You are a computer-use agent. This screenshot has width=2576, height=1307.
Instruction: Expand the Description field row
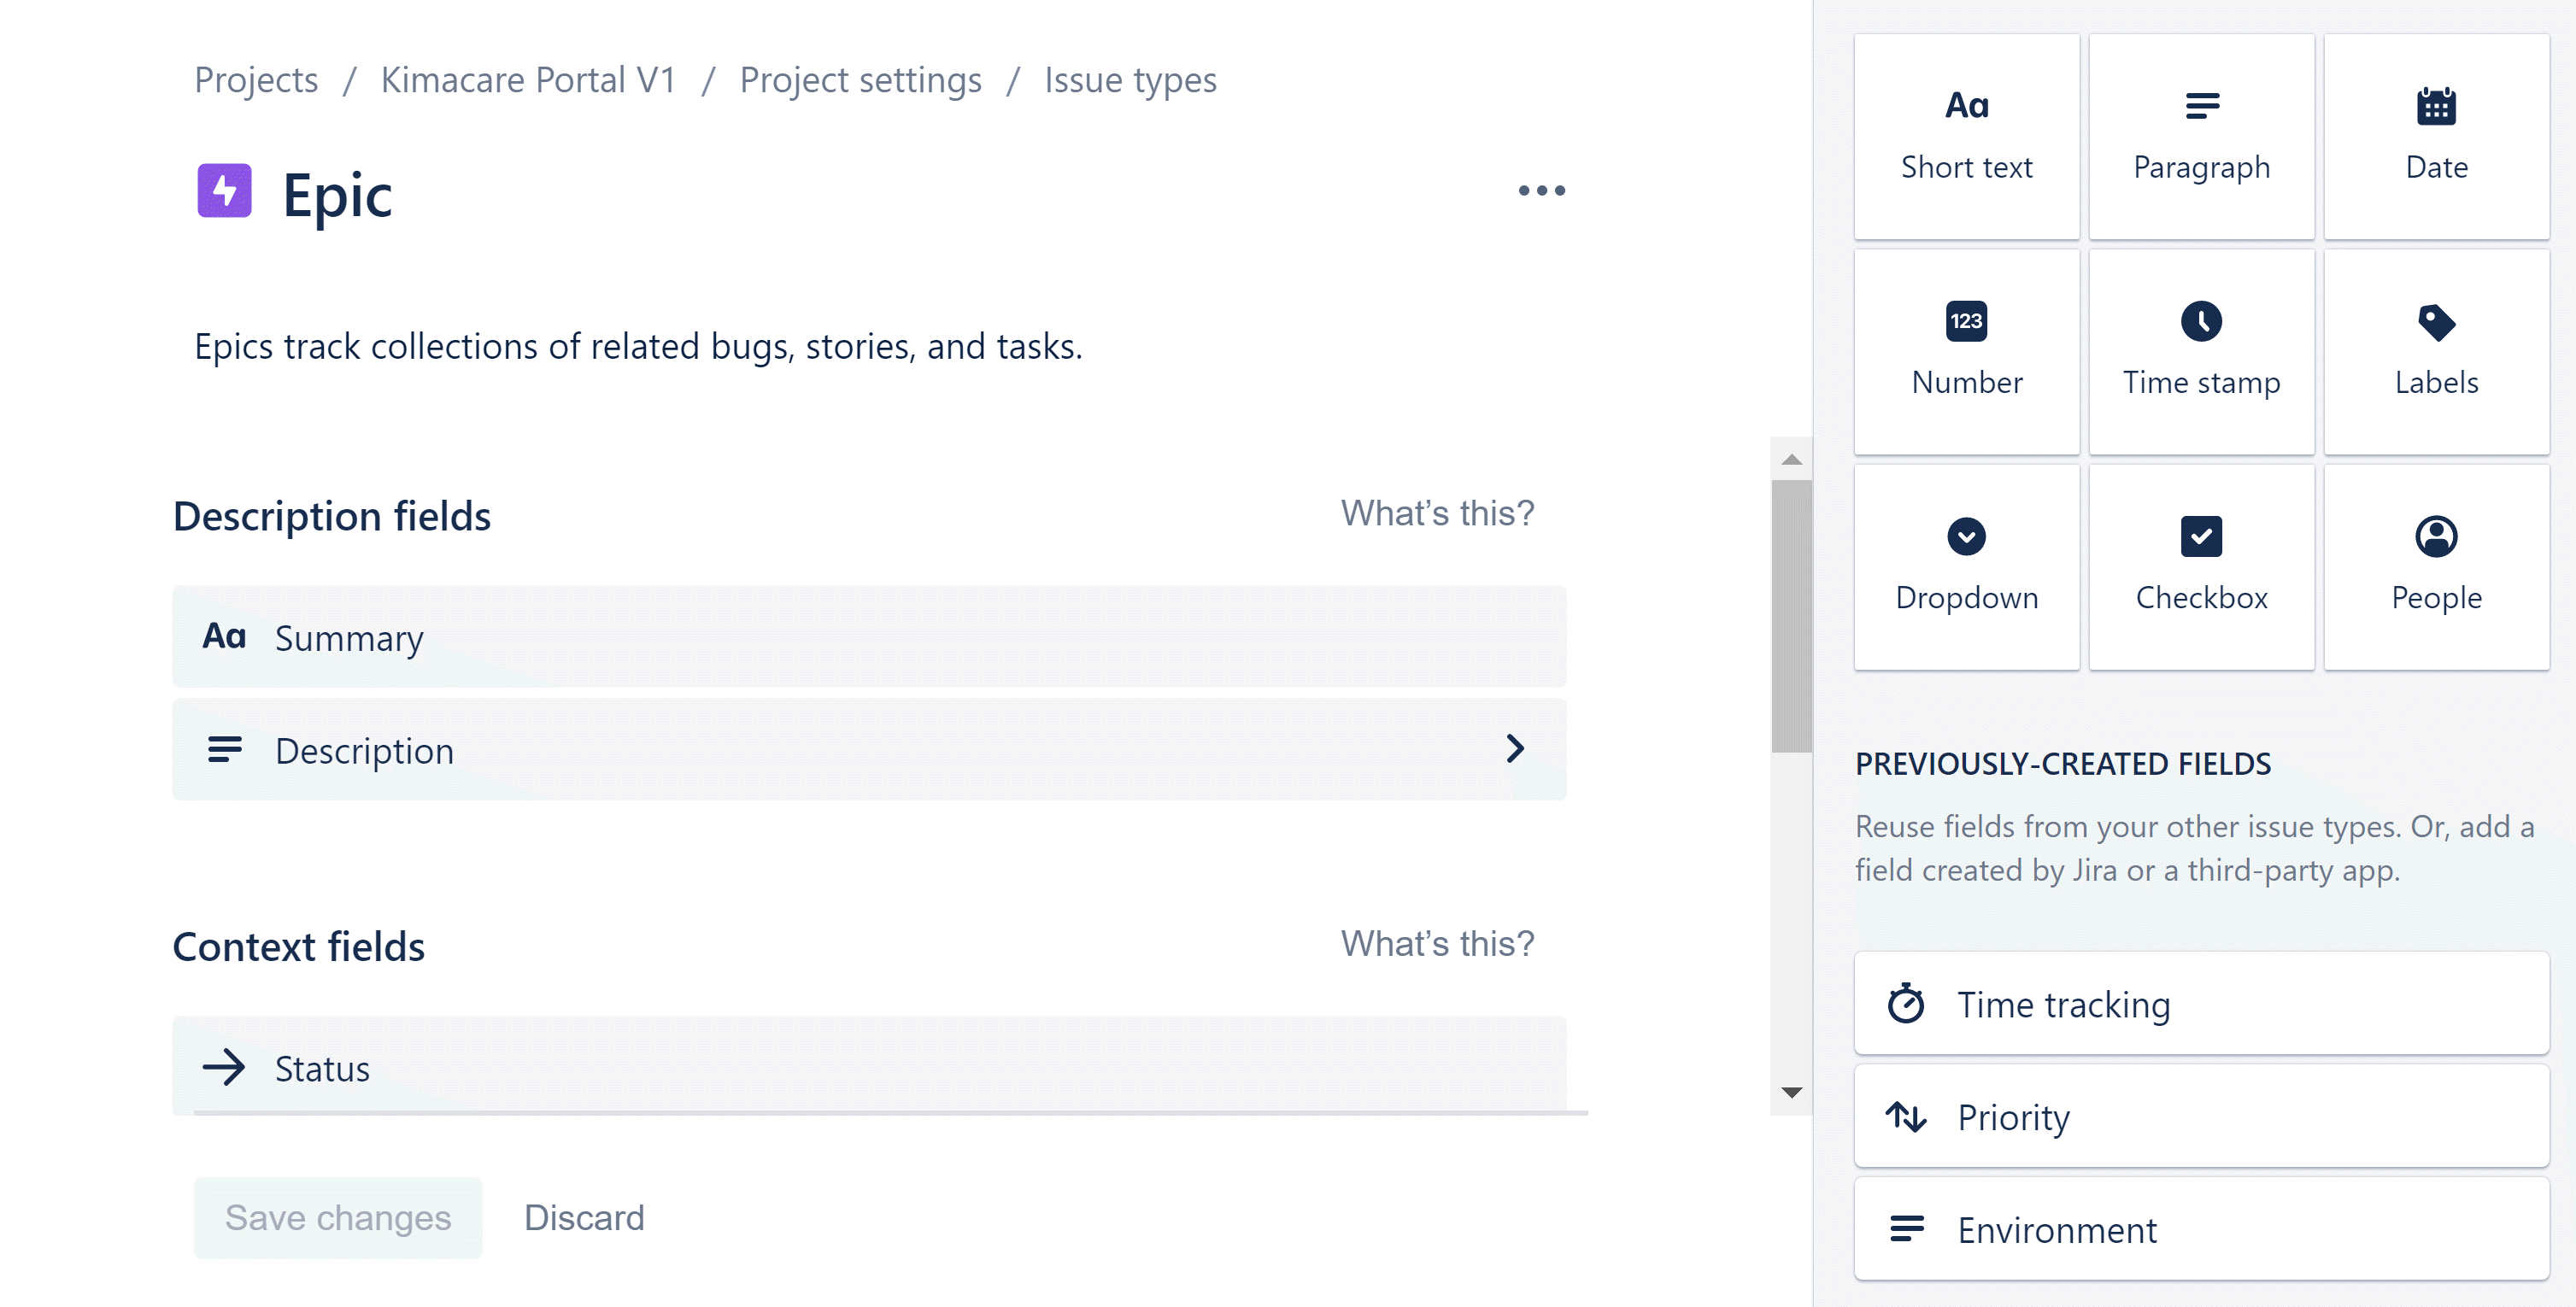click(x=1514, y=749)
